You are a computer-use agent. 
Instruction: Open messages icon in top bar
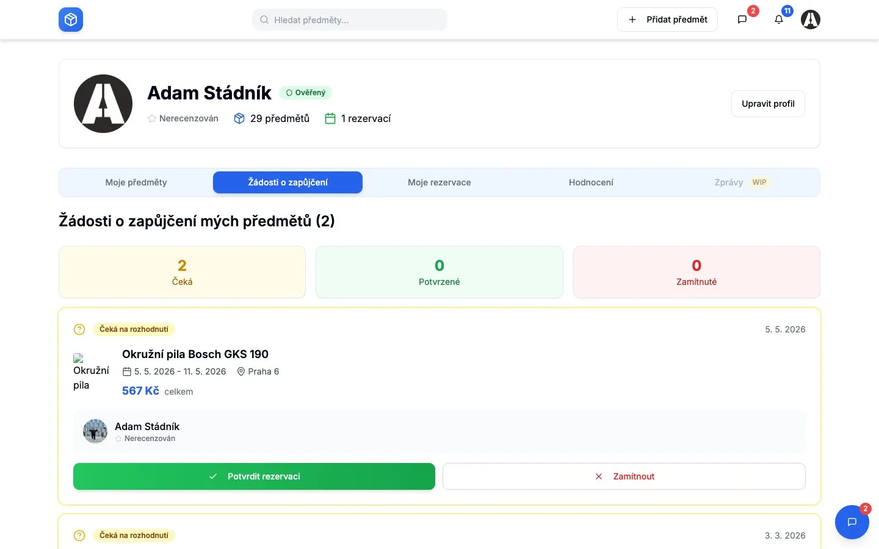742,20
